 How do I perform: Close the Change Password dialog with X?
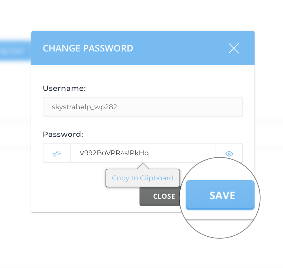tap(234, 48)
